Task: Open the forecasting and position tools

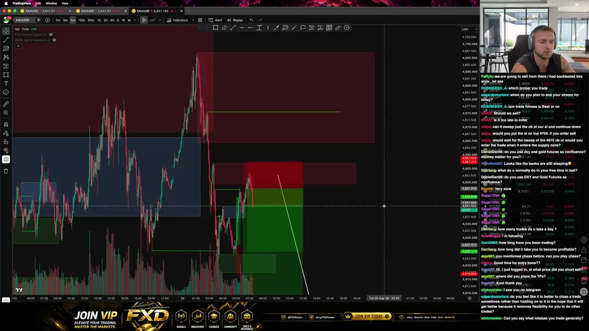Action: coord(6,66)
